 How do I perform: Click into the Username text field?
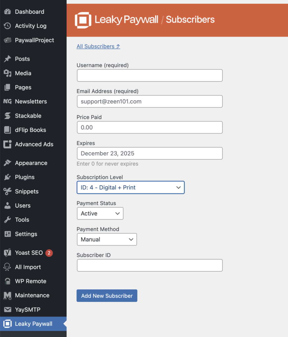tap(150, 75)
